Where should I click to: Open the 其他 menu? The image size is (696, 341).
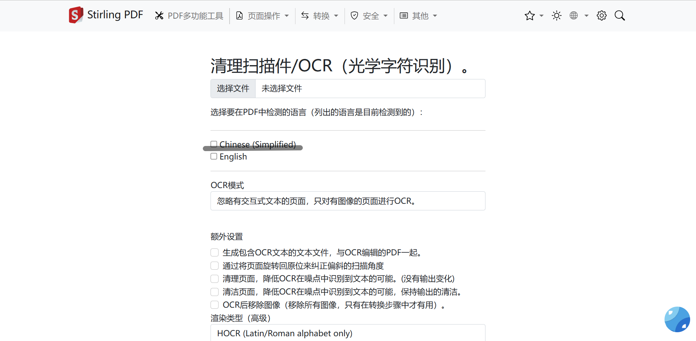[x=419, y=16]
